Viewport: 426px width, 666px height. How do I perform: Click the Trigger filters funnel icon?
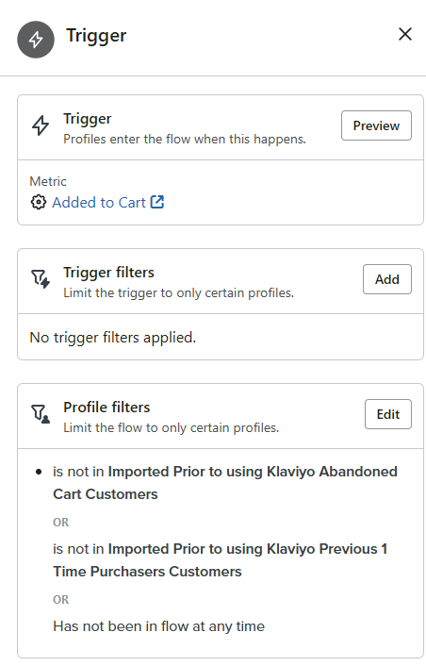[x=41, y=279]
